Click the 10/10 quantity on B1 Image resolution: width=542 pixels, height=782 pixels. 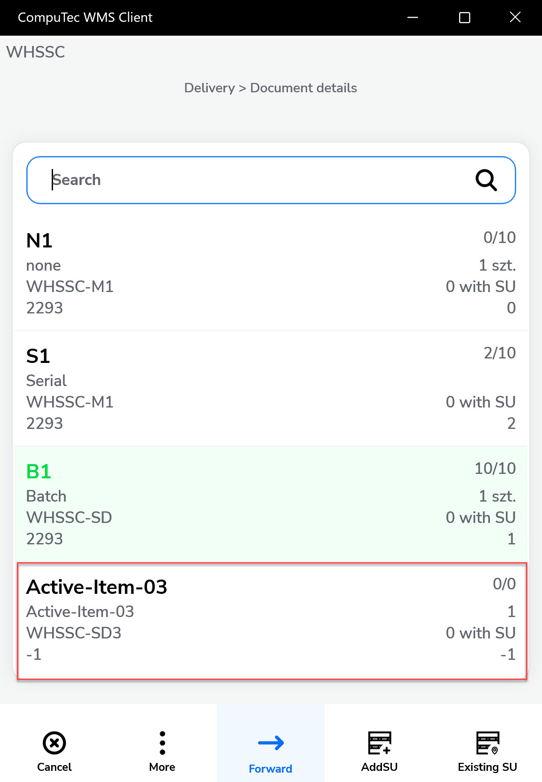[495, 469]
